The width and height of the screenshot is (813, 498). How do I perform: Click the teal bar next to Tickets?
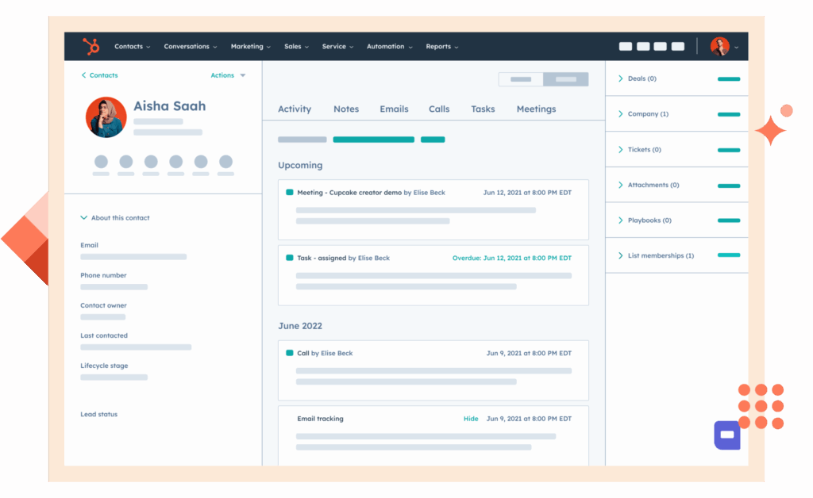coord(728,150)
